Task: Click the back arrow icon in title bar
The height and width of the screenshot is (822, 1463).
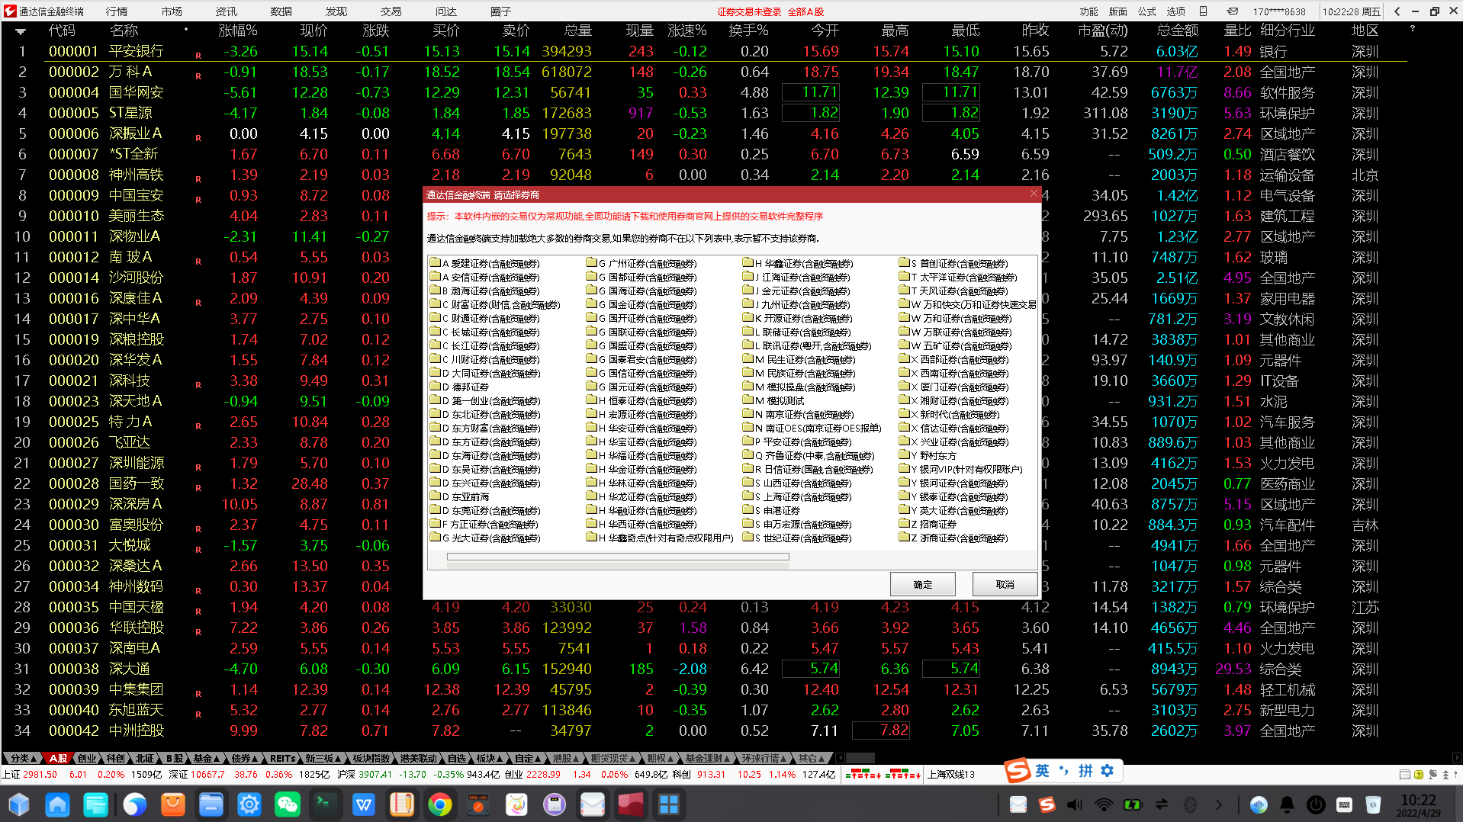Action: [1397, 11]
